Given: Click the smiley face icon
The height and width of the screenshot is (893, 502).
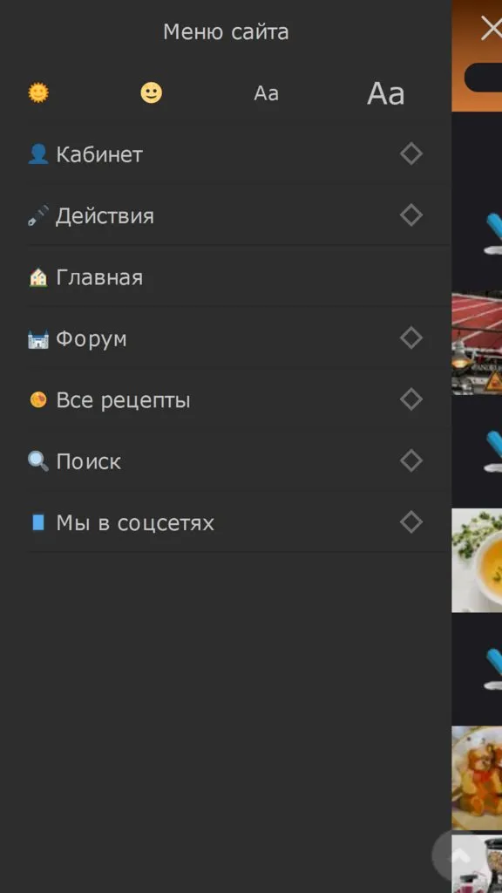Looking at the screenshot, I should pos(152,92).
